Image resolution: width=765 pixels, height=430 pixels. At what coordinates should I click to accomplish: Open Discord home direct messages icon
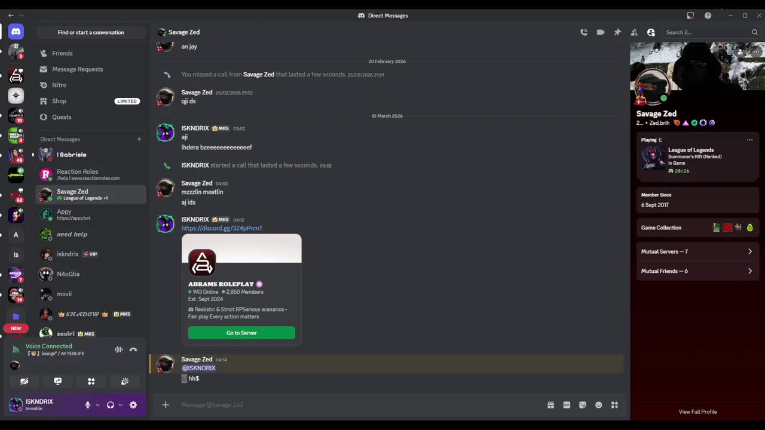pyautogui.click(x=16, y=32)
